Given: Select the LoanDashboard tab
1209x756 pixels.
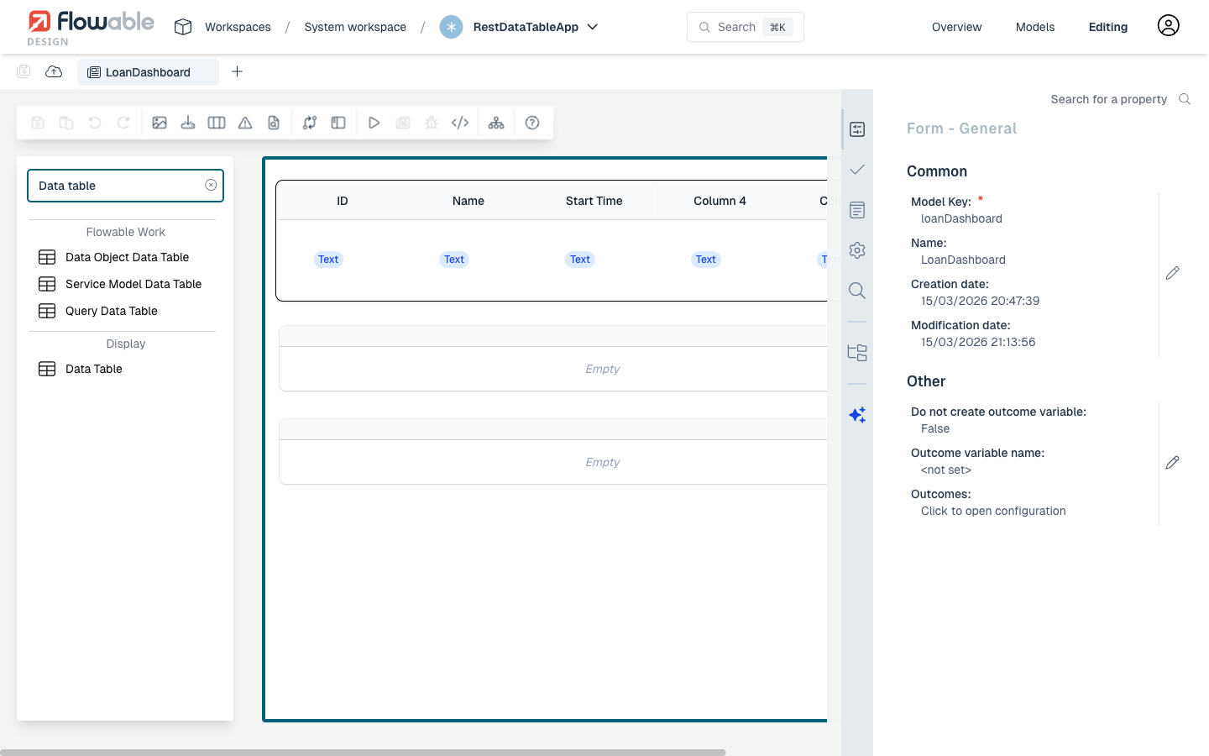Looking at the screenshot, I should [148, 71].
